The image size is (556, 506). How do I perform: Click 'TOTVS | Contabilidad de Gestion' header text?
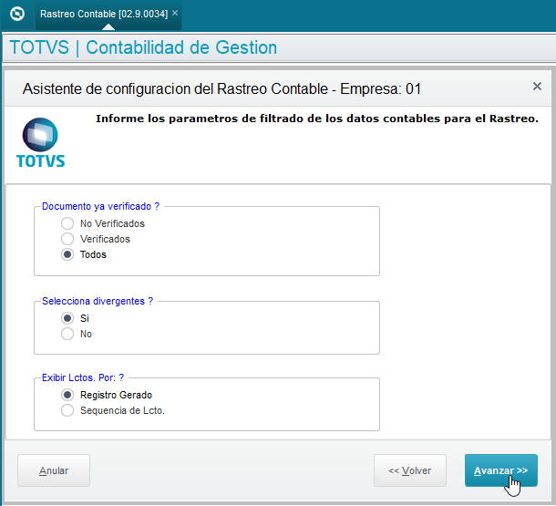point(143,47)
